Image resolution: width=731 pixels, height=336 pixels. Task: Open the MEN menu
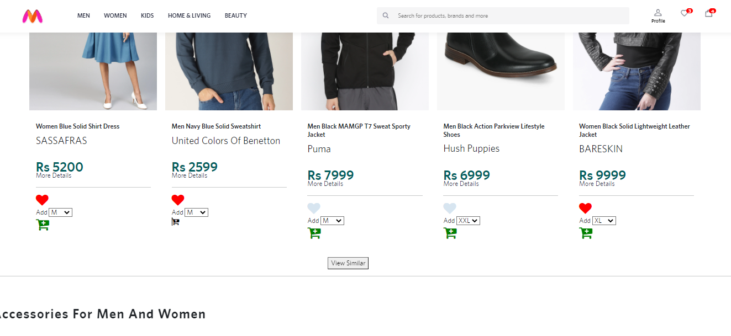[x=83, y=15]
